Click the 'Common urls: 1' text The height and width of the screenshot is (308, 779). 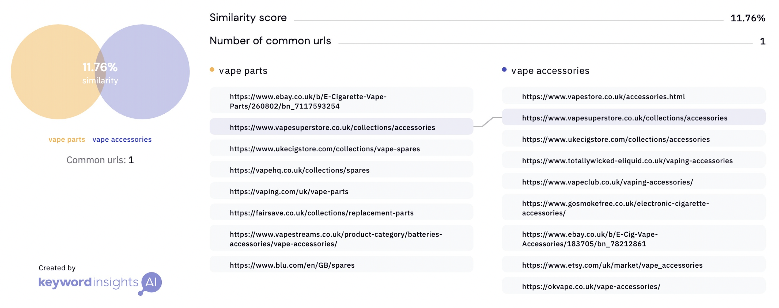tap(100, 160)
